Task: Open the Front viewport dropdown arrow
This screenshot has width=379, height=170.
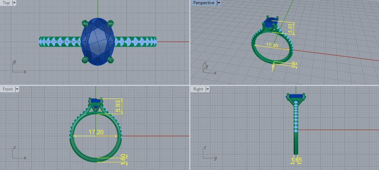Action: [17, 89]
